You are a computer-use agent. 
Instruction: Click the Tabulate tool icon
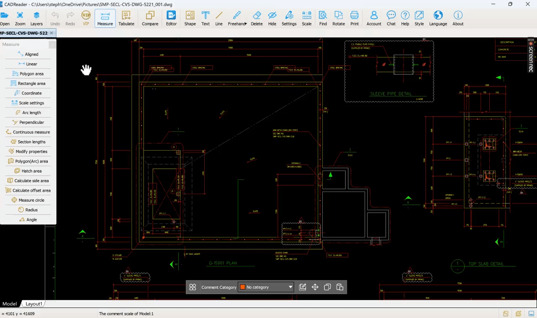[126, 18]
